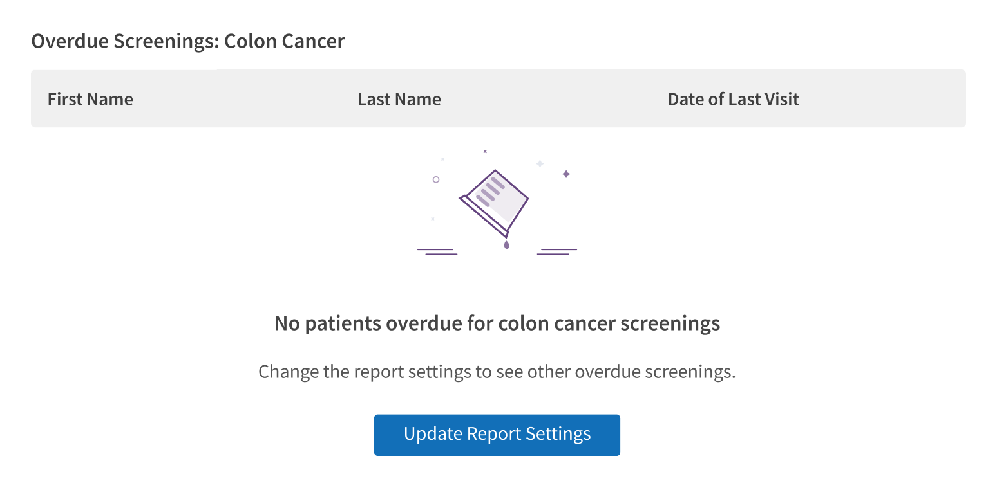The width and height of the screenshot is (997, 499).
Task: Click the Overdue Screenings: Colon Cancer title
Action: tap(187, 41)
